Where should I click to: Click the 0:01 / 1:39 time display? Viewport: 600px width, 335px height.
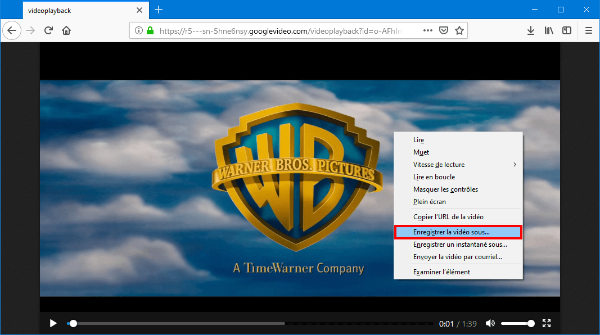pyautogui.click(x=458, y=324)
